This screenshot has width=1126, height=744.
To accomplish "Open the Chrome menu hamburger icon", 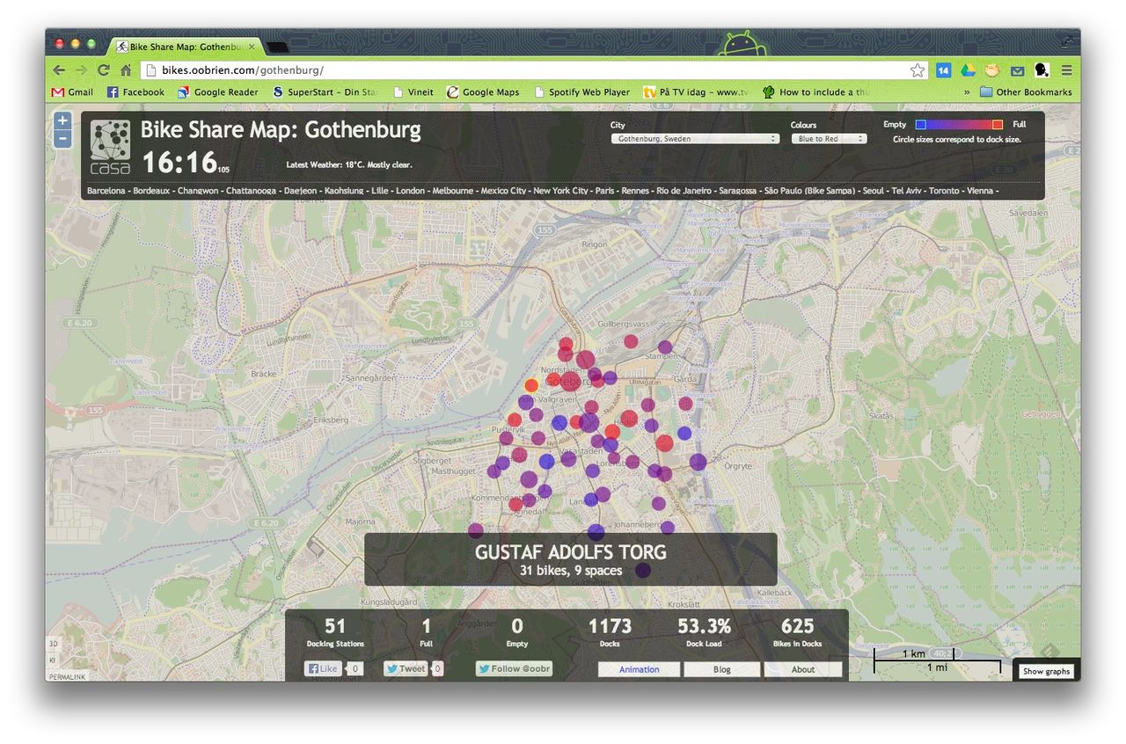I will tap(1066, 70).
